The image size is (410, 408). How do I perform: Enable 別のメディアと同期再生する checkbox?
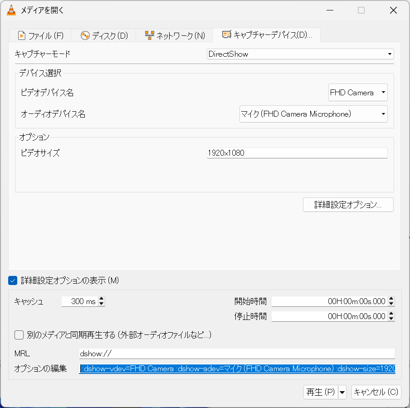coord(19,335)
